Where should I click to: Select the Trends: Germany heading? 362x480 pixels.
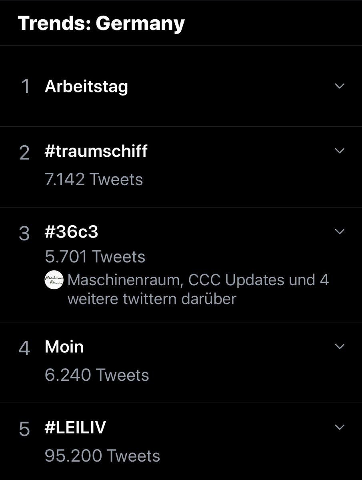click(101, 24)
